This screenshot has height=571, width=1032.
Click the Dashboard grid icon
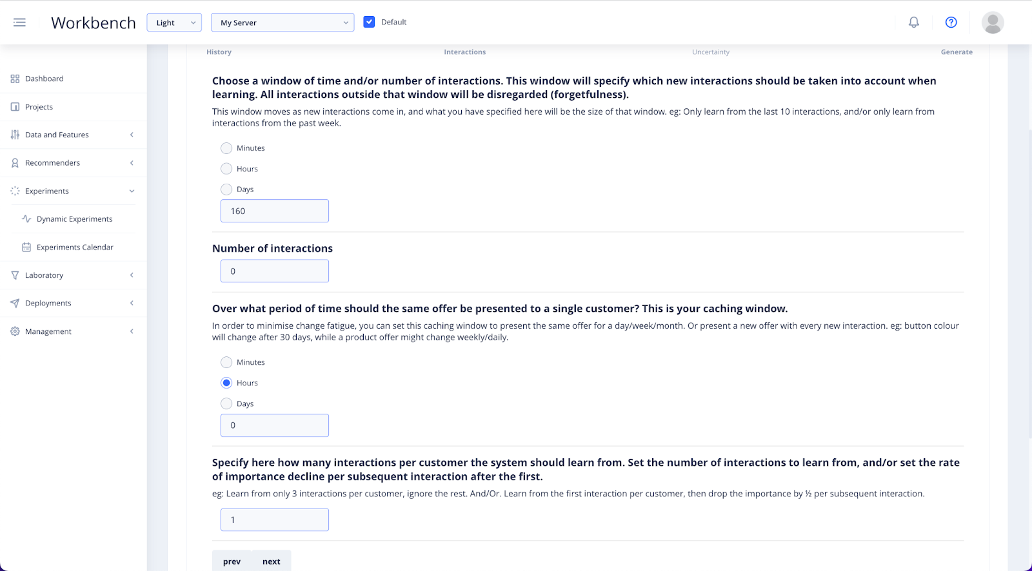15,79
